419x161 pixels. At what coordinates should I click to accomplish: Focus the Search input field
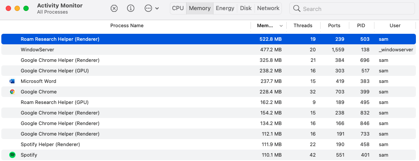point(352,9)
